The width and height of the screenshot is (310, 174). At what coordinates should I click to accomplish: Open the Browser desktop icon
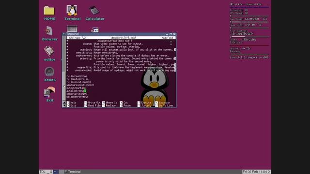point(49,33)
